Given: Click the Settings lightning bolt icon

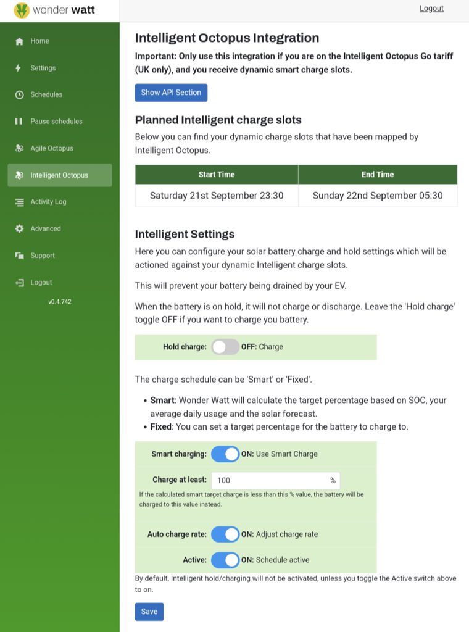Looking at the screenshot, I should click(19, 68).
